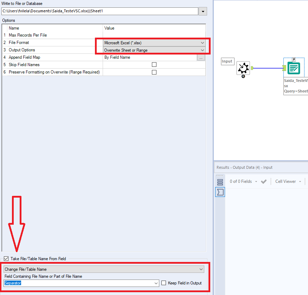The width and height of the screenshot is (308, 295).
Task: Click the Dynamic Input output anchor
Action: [x=252, y=68]
